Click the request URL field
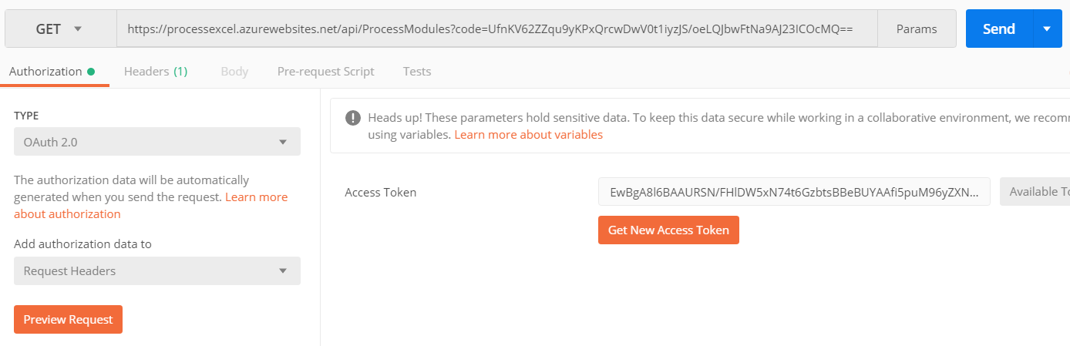This screenshot has width=1070, height=346. coord(496,29)
